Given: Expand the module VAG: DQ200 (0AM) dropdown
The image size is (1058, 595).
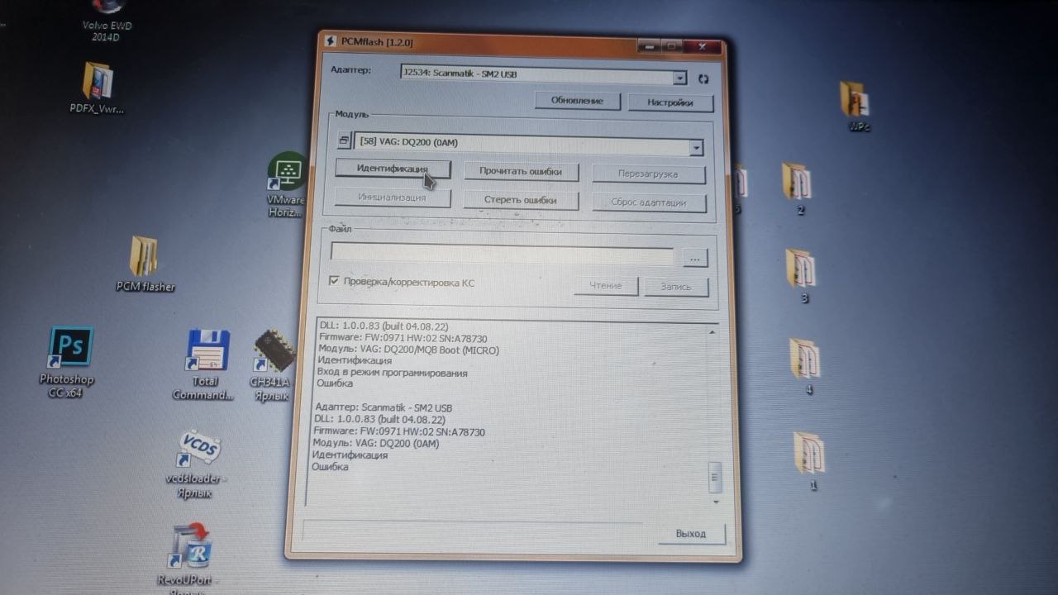Looking at the screenshot, I should coord(696,148).
